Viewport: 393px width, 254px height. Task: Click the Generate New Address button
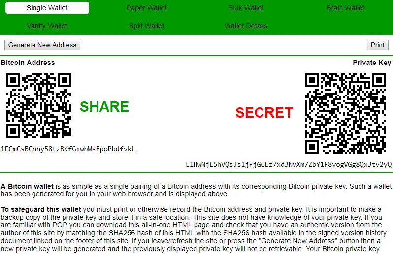point(42,45)
